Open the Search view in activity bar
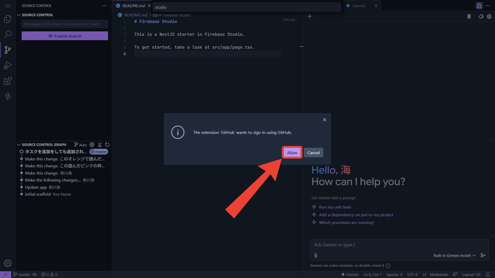The image size is (495, 278). pyautogui.click(x=7, y=35)
